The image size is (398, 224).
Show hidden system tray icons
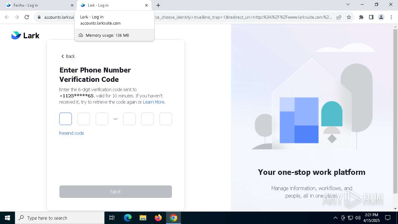336,218
